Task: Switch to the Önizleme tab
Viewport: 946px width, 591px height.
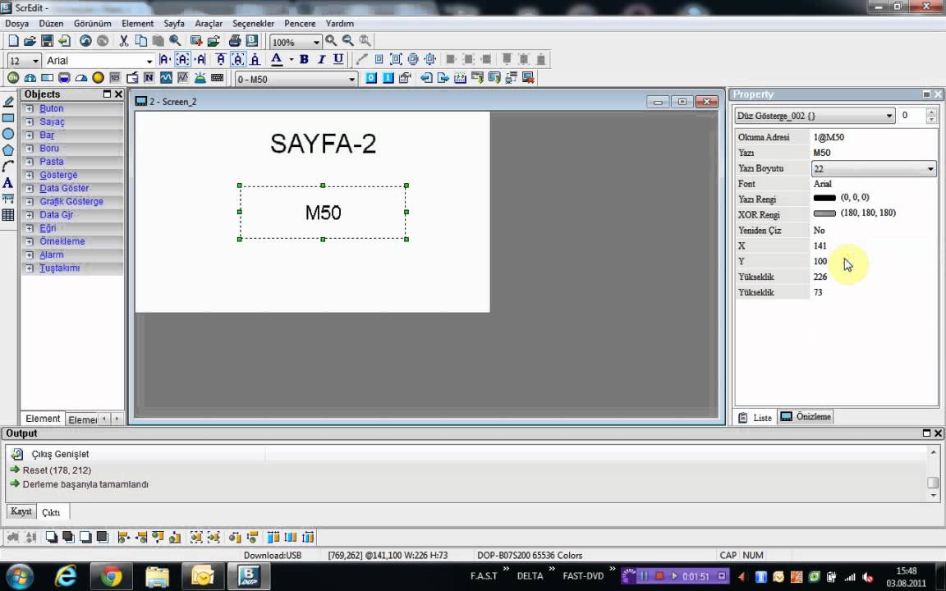Action: pos(806,417)
